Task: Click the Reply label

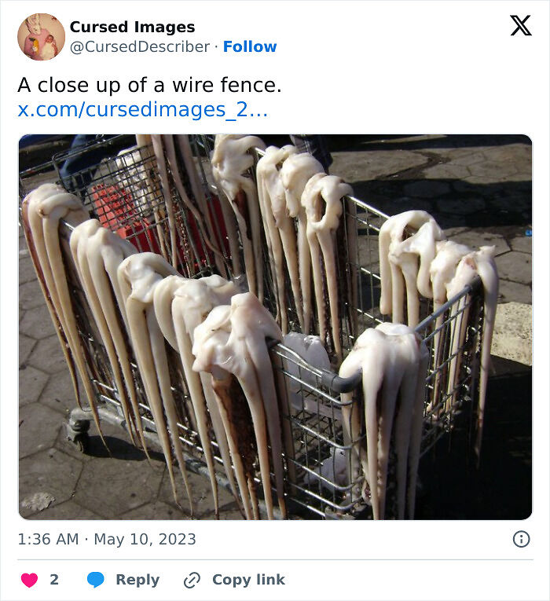Action: tap(137, 580)
